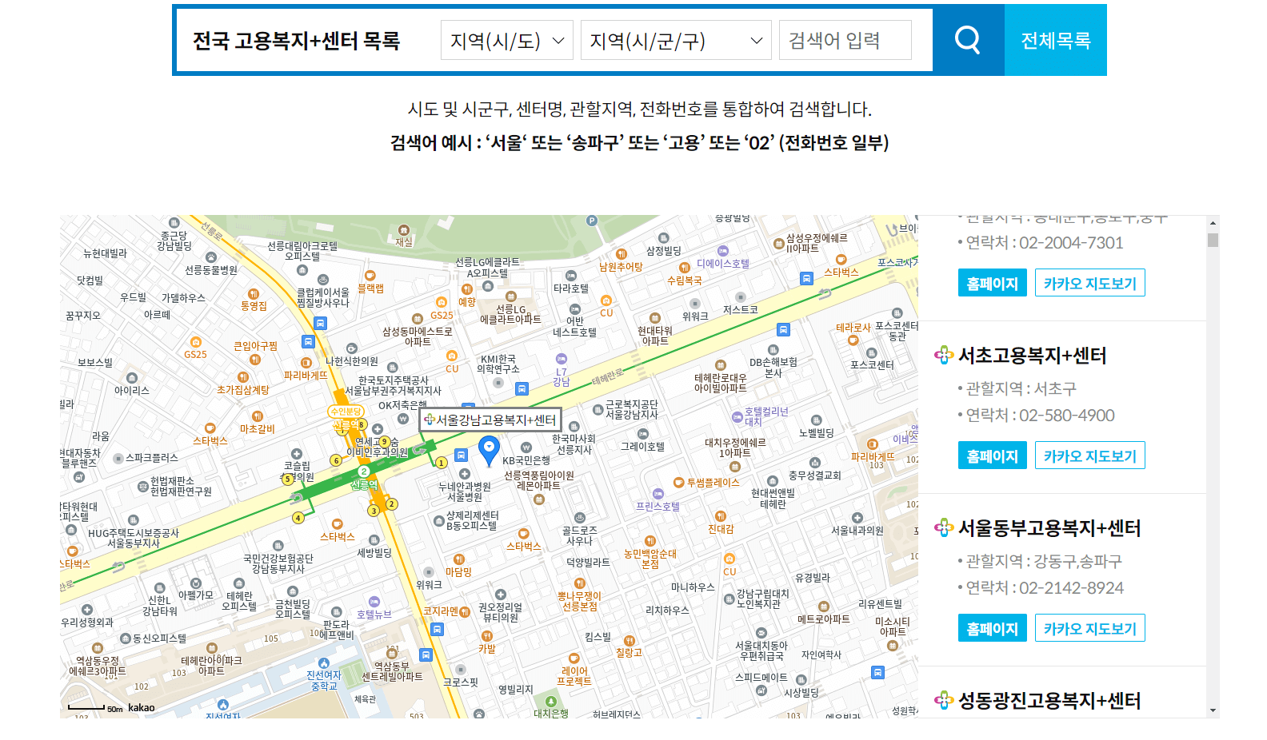
Task: Open 카카오 지도보기 for 서울동부고용복지+센터
Action: tap(1089, 628)
